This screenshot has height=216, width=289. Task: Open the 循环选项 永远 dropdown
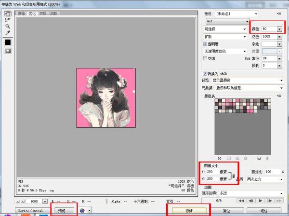tap(251, 193)
